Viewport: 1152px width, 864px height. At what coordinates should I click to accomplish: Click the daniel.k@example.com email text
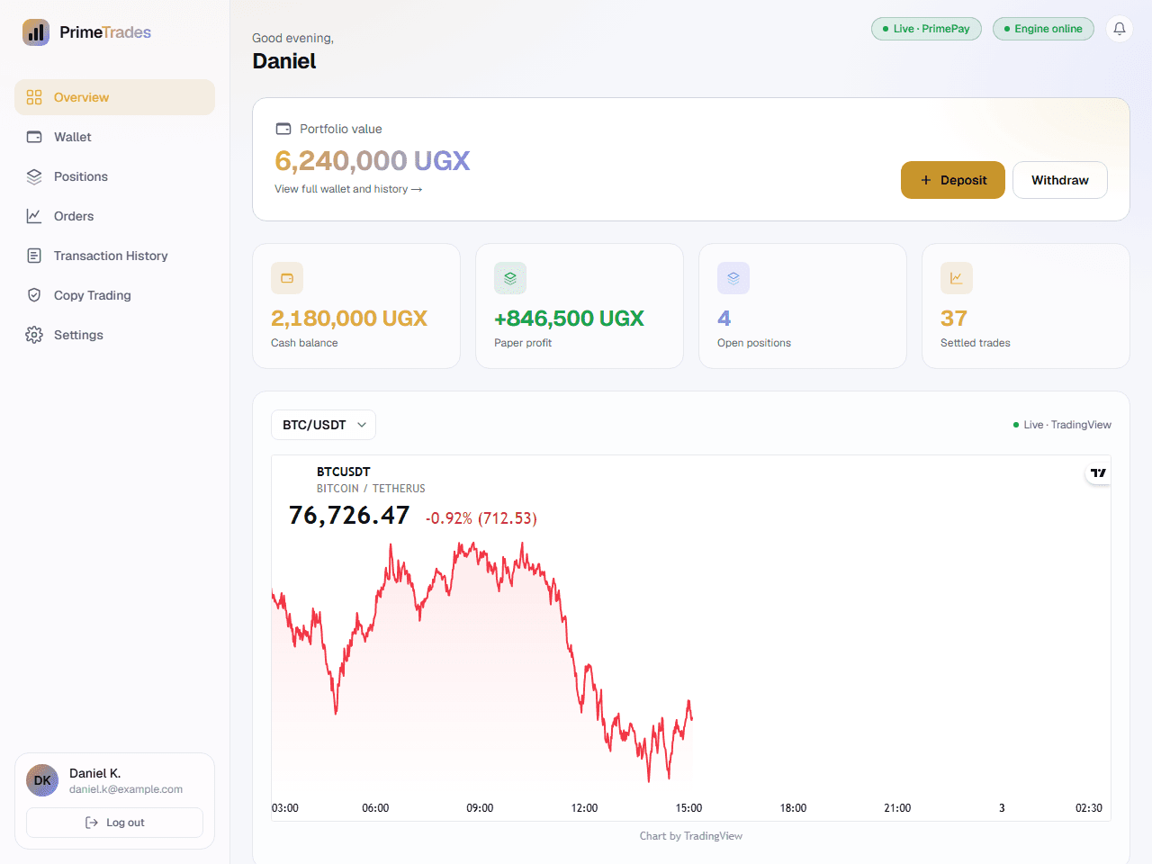126,789
